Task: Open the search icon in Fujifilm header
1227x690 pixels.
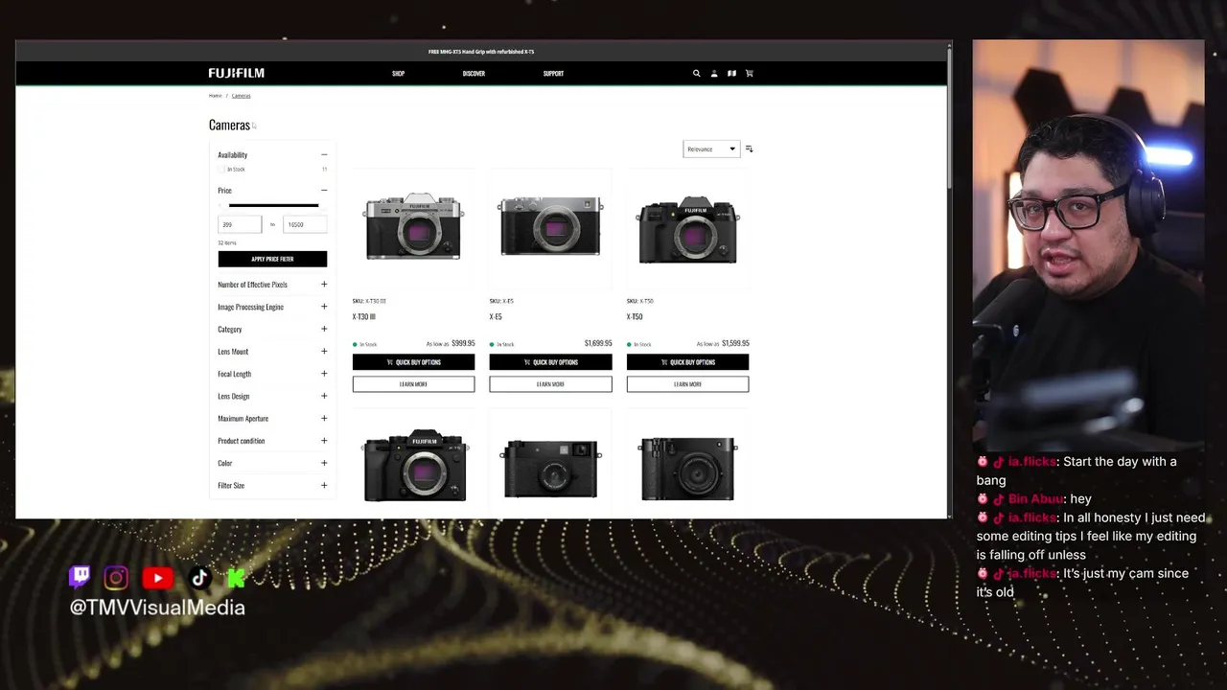Action: pyautogui.click(x=697, y=73)
